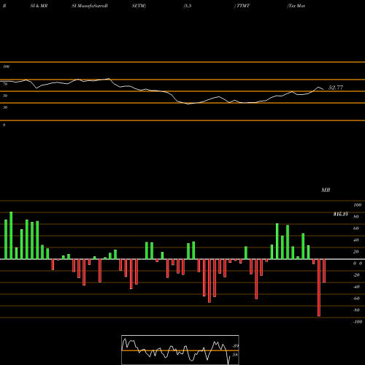The width and height of the screenshot is (365, 365).
Task: Click the last red bar in MR histogram
Action: 324,271
